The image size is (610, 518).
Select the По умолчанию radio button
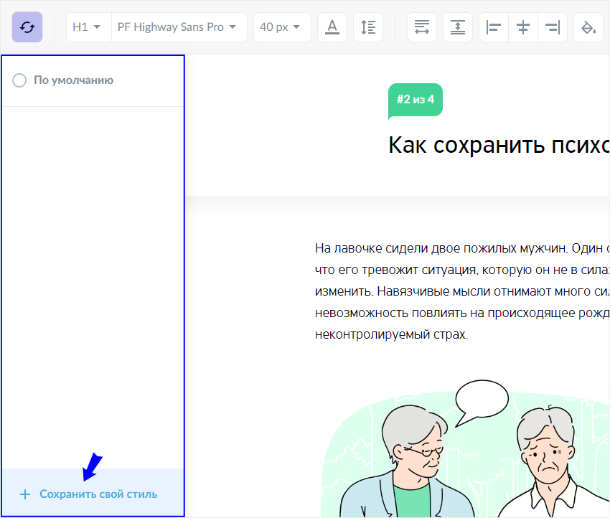19,80
